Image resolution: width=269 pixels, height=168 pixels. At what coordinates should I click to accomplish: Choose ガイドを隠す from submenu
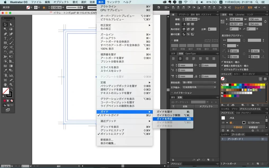pos(173,112)
